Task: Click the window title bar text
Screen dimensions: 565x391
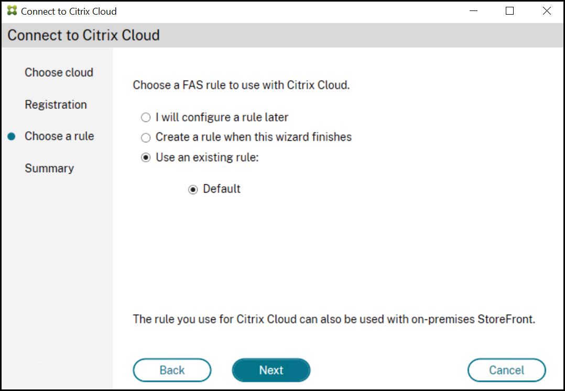Action: [69, 11]
